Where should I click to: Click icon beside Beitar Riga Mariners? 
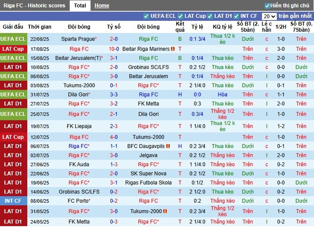tap(172, 49)
